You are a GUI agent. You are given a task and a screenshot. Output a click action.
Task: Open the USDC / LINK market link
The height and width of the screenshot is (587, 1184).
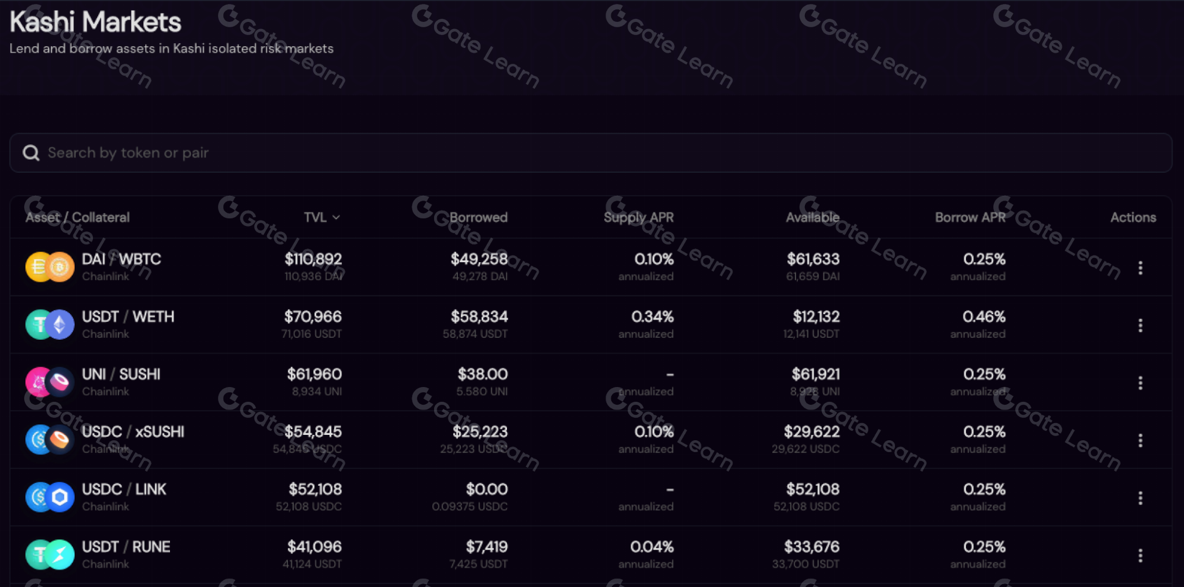[x=124, y=489]
